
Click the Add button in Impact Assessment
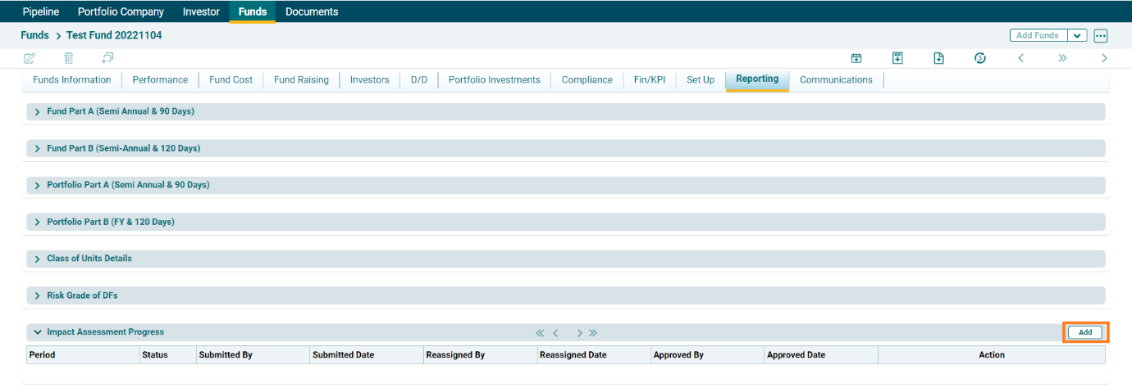(x=1085, y=332)
